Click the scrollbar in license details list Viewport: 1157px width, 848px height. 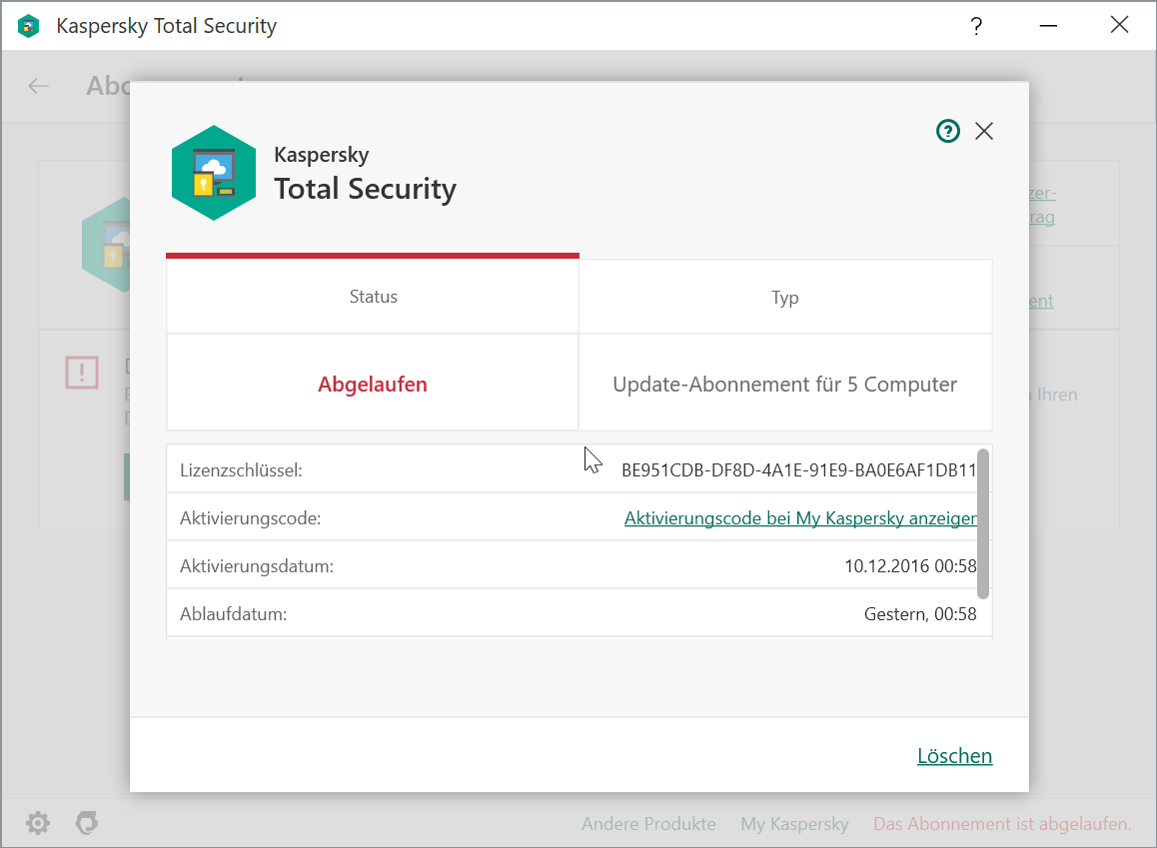pyautogui.click(x=983, y=523)
